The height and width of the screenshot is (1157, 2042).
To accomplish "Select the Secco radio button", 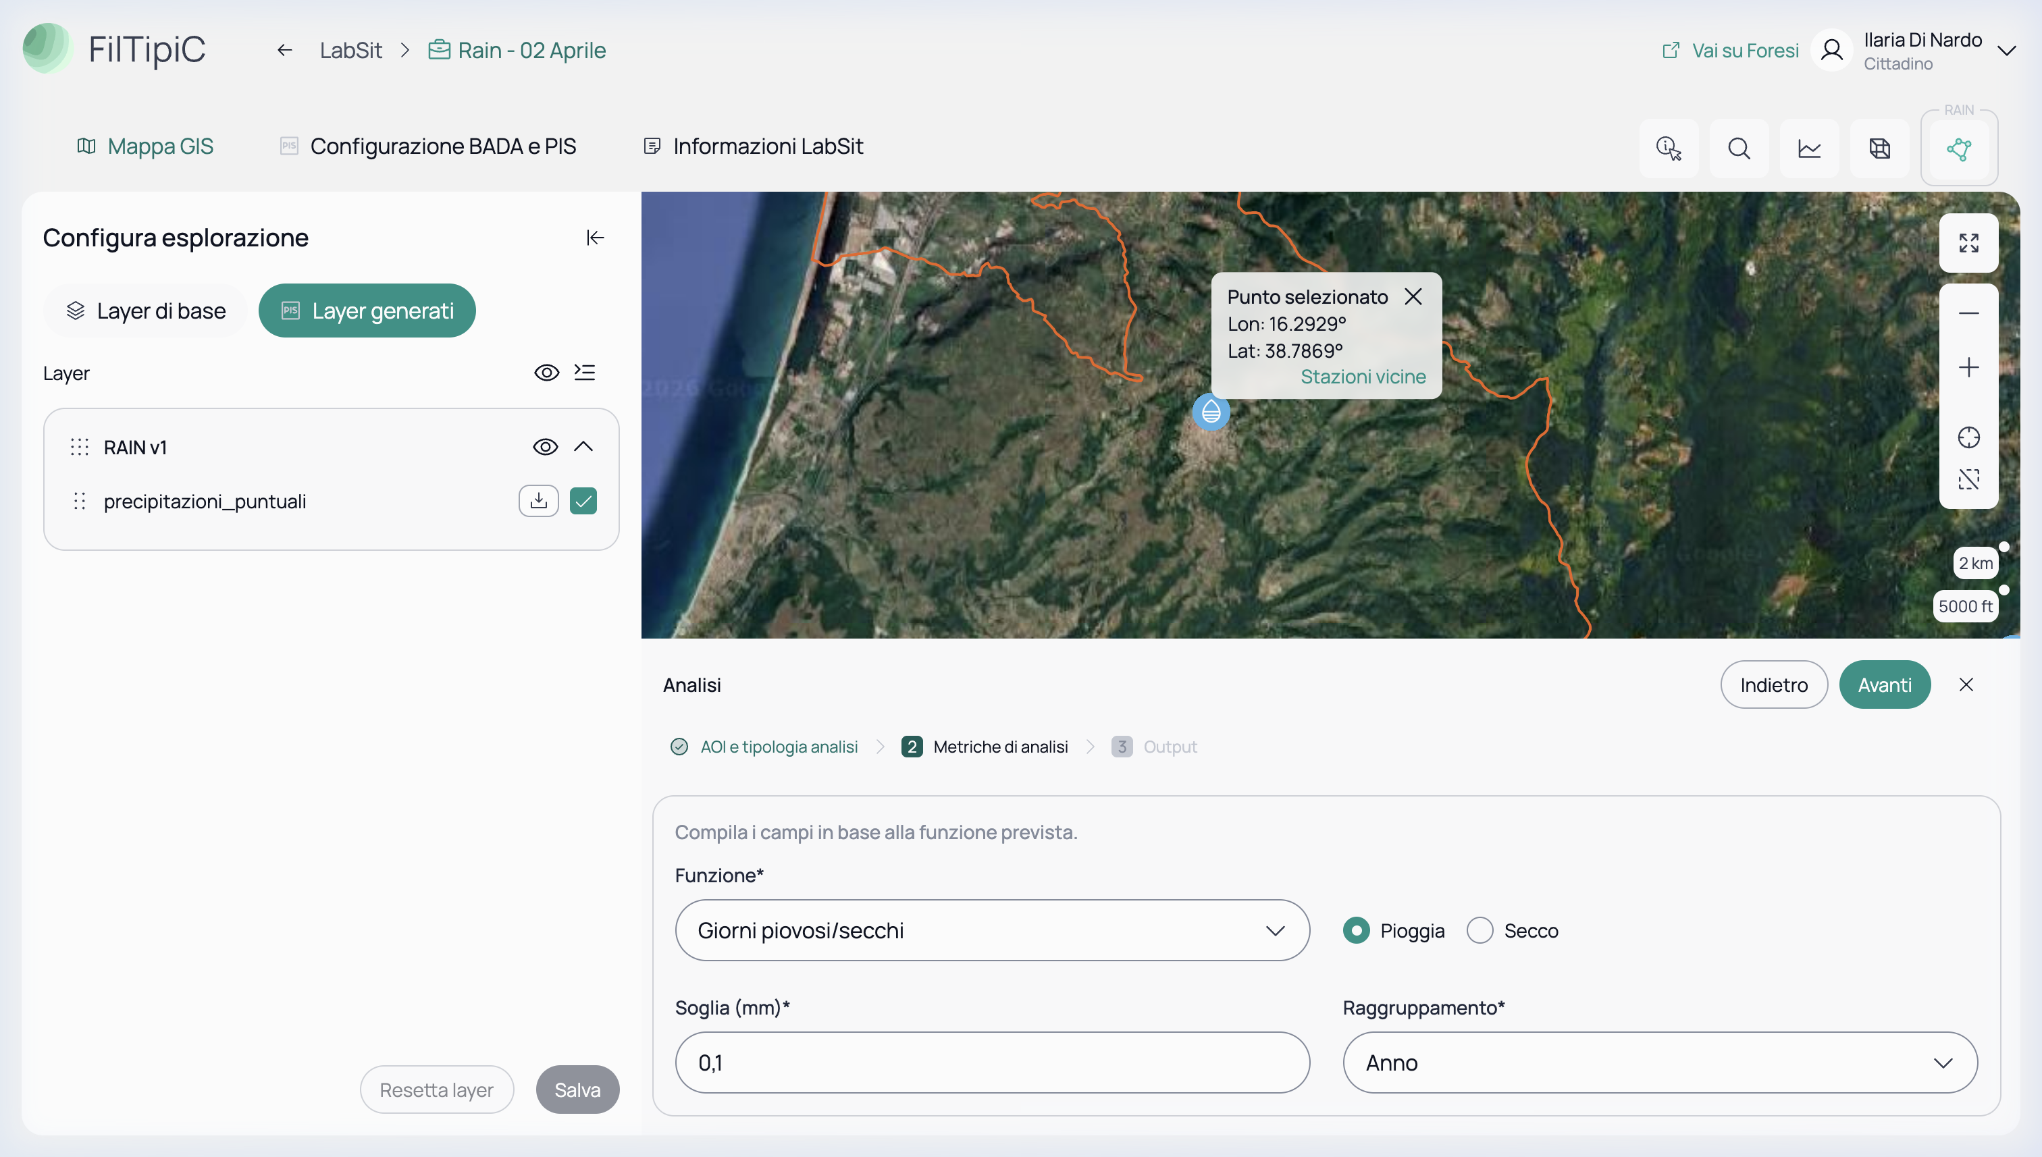I will [x=1480, y=930].
